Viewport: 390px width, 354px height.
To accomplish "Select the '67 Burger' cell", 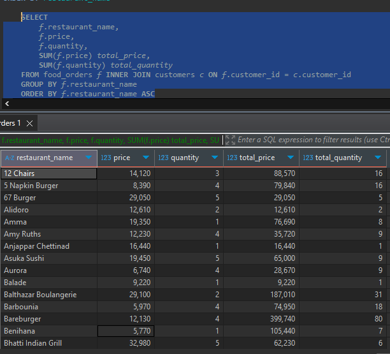I will [48, 198].
